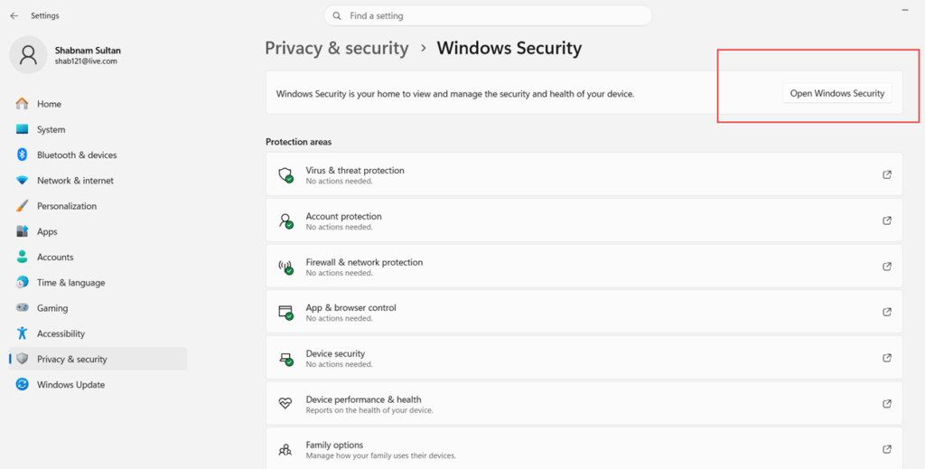Click the System monitor icon
This screenshot has width=925, height=469.
click(22, 129)
